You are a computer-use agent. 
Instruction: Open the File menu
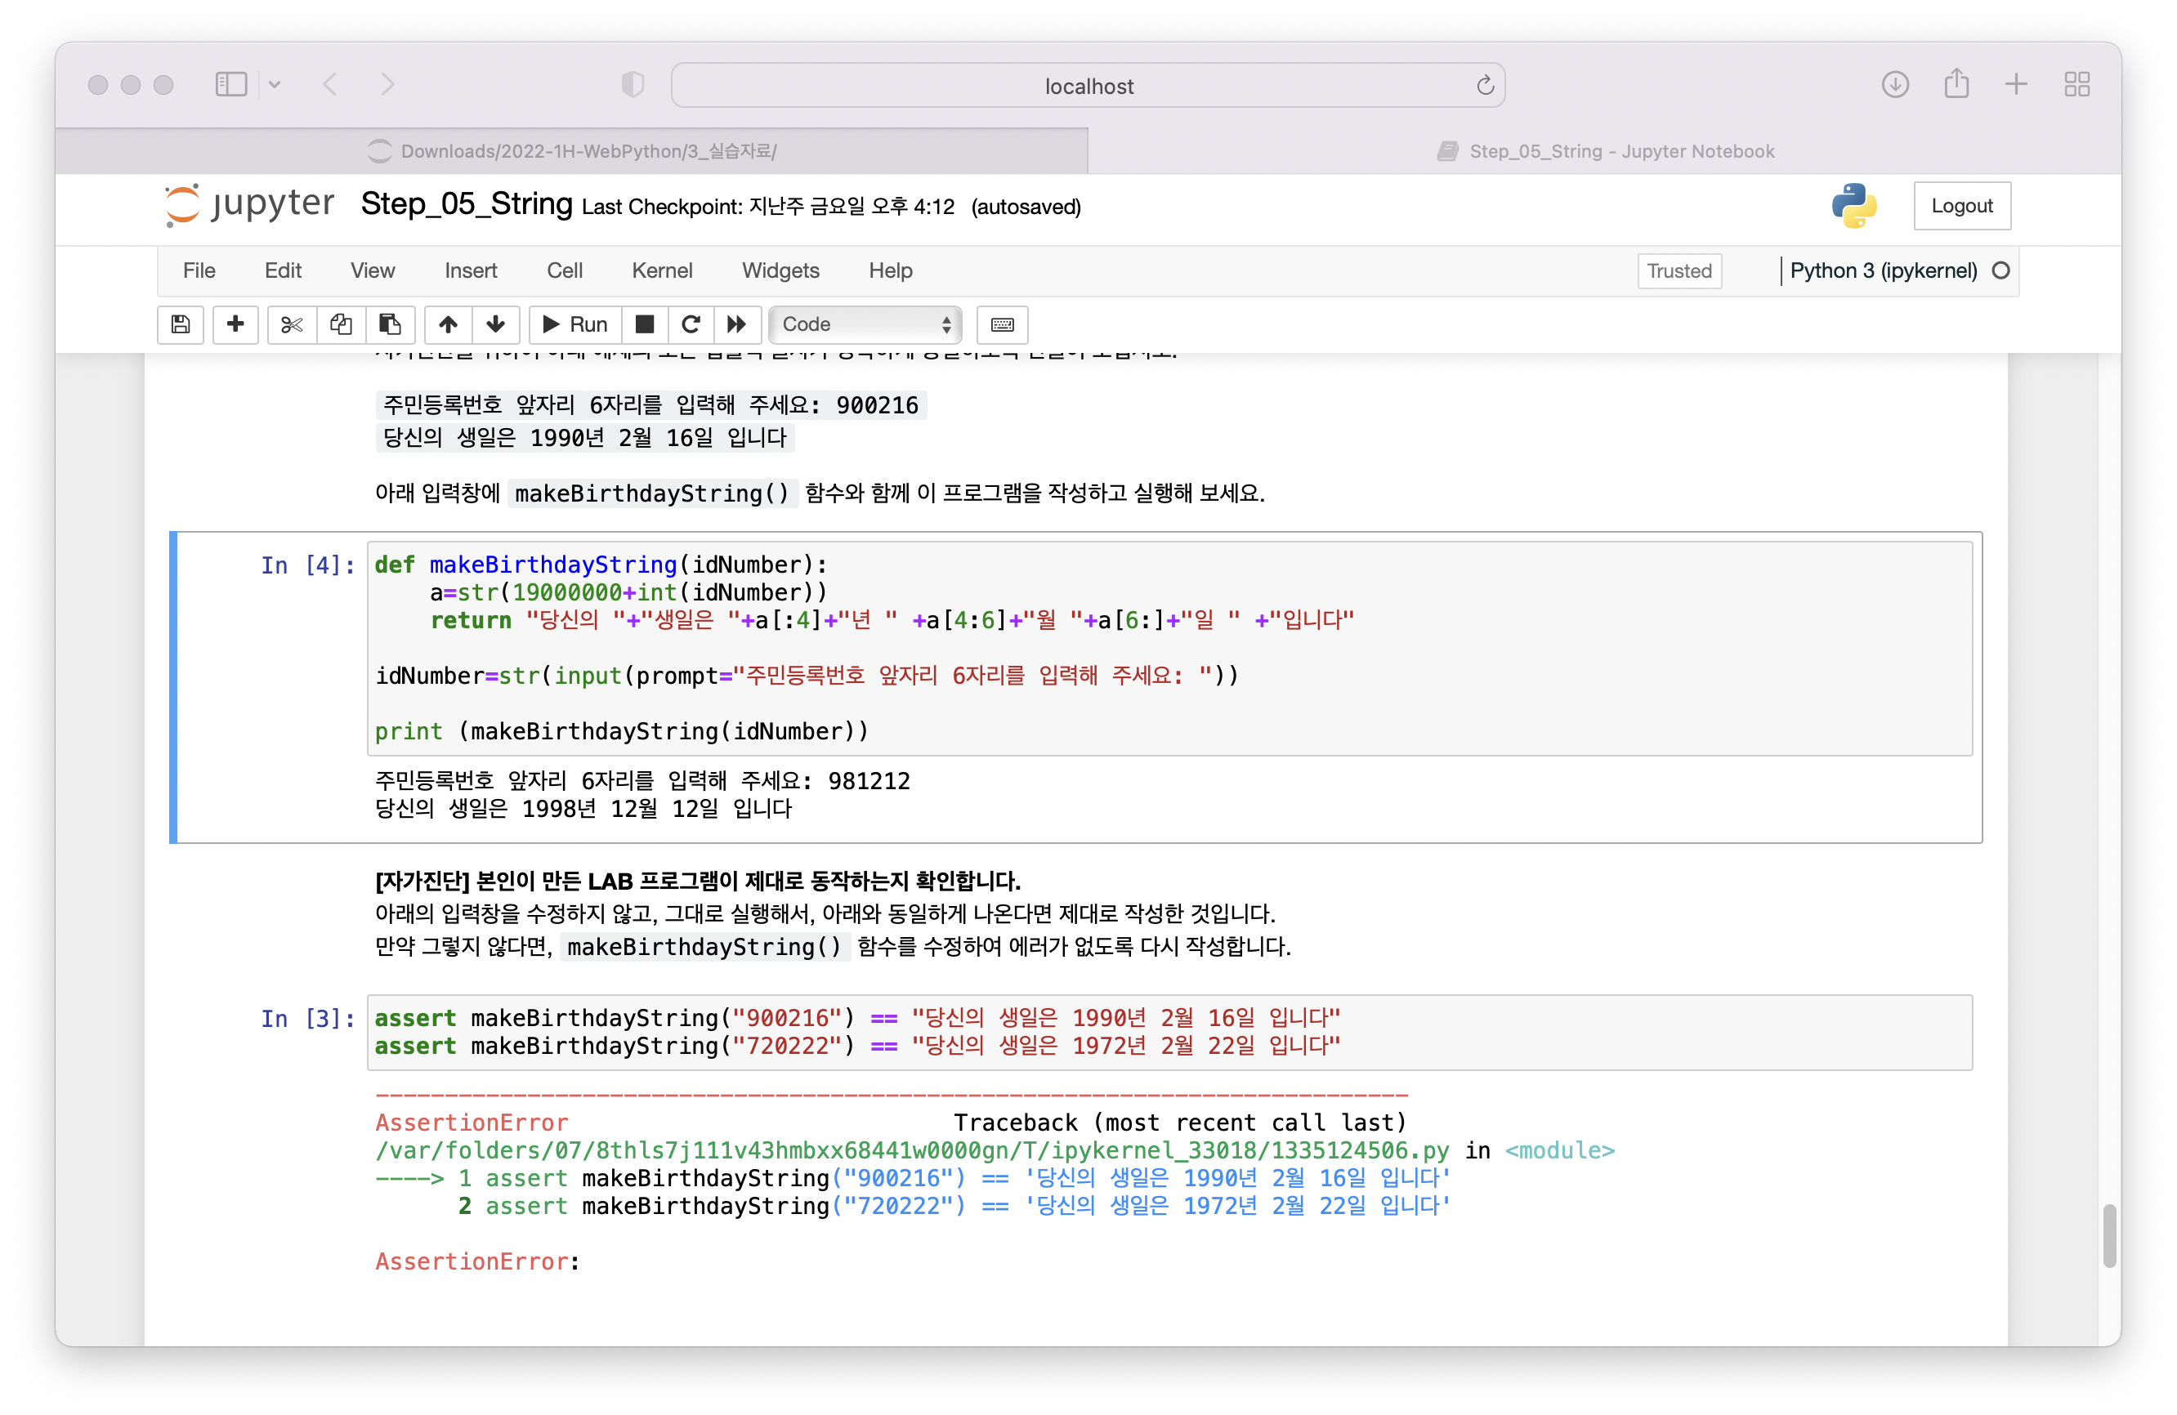pyautogui.click(x=199, y=270)
